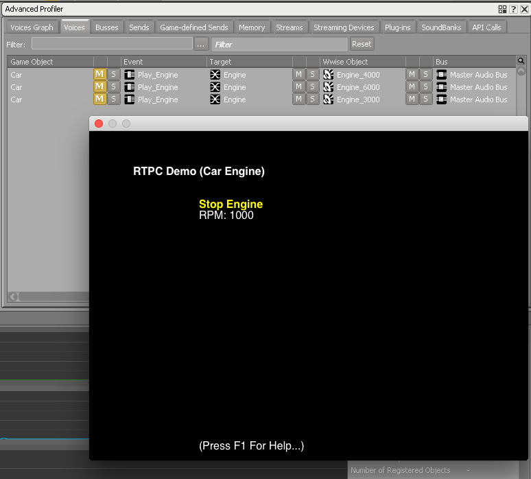The width and height of the screenshot is (531, 479).
Task: Focus the Filter text search field
Action: click(280, 45)
